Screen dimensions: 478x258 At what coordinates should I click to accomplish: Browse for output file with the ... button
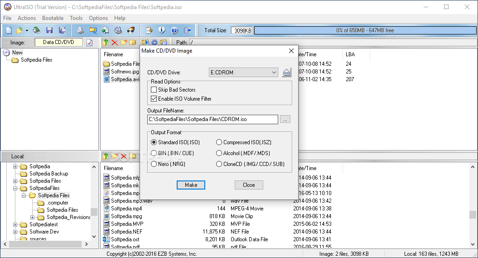(285, 119)
